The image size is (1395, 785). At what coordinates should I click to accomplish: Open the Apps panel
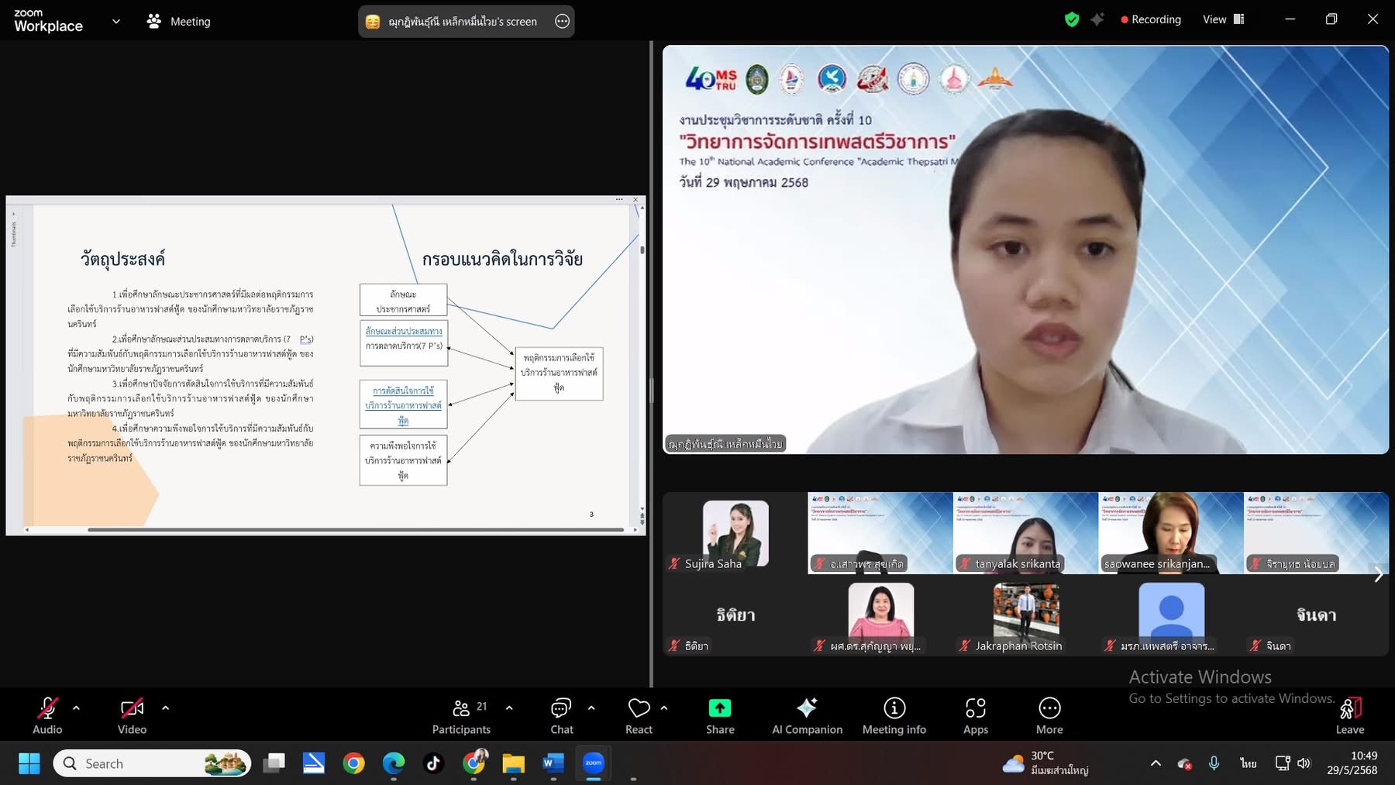coord(975,716)
